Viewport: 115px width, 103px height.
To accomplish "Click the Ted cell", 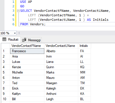I will tap(27, 83).
